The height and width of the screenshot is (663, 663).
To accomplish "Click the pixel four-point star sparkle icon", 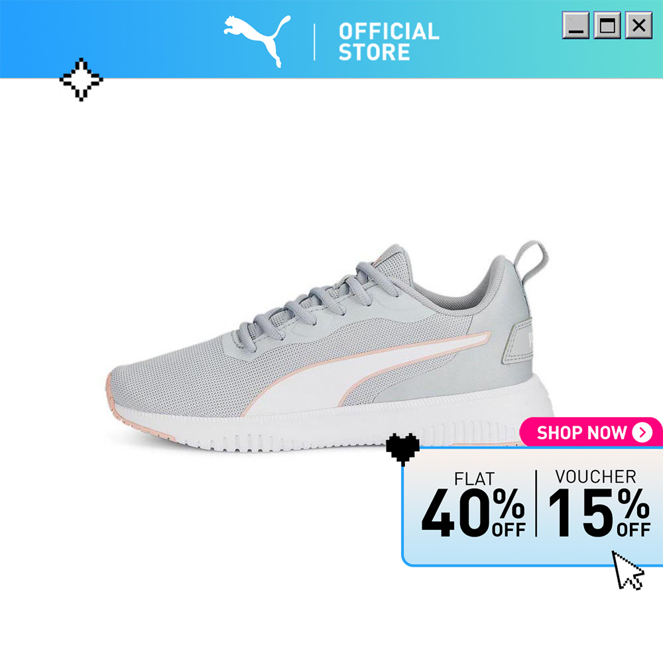I will (81, 80).
